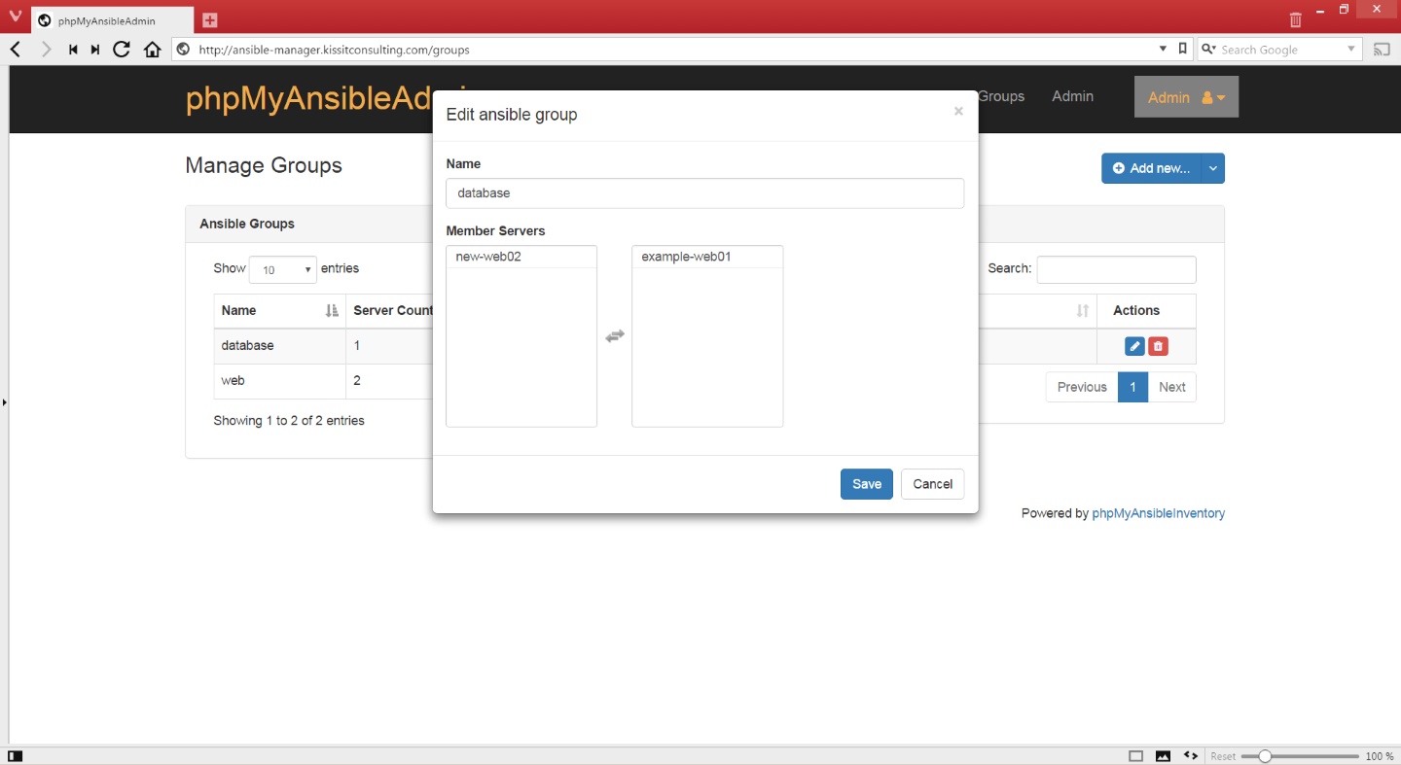The image size is (1401, 765).
Task: Cancel the Edit ansible group dialog
Action: point(932,484)
